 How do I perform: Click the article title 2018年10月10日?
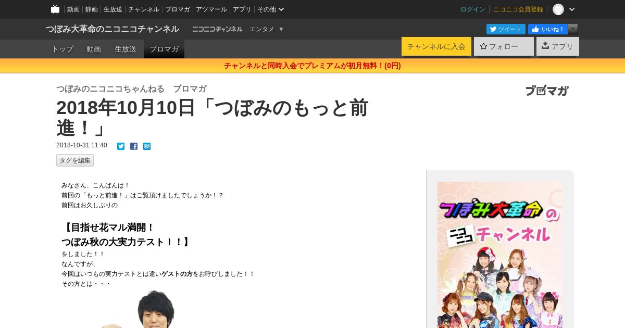tap(213, 118)
